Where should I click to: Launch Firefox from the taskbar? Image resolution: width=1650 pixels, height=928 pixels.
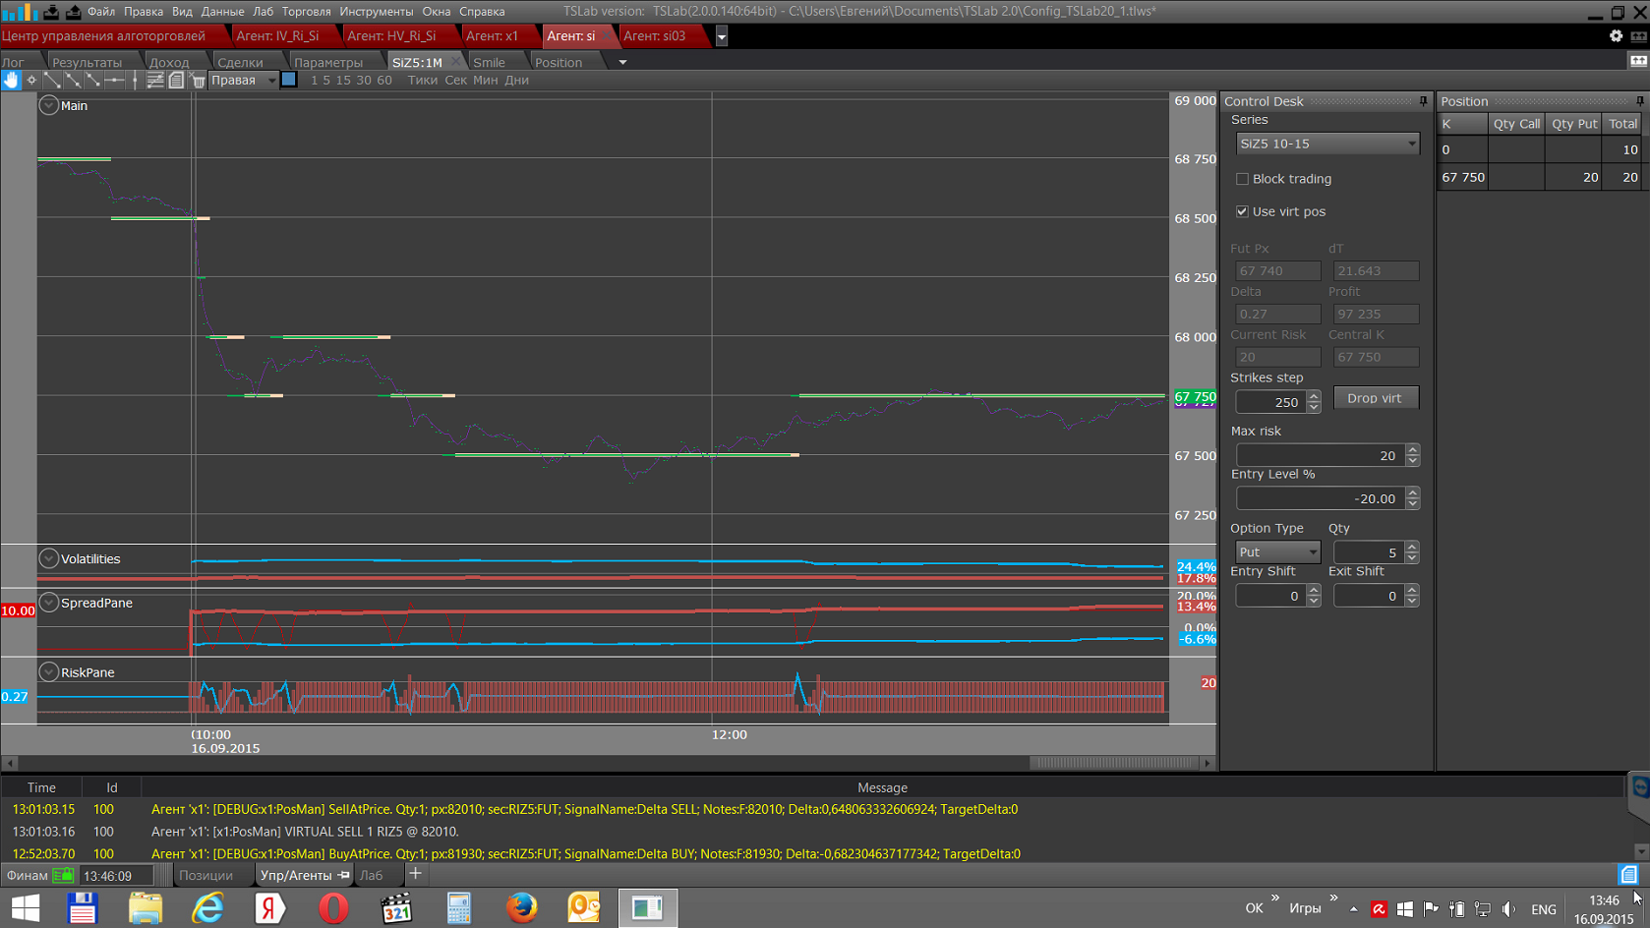tap(521, 907)
